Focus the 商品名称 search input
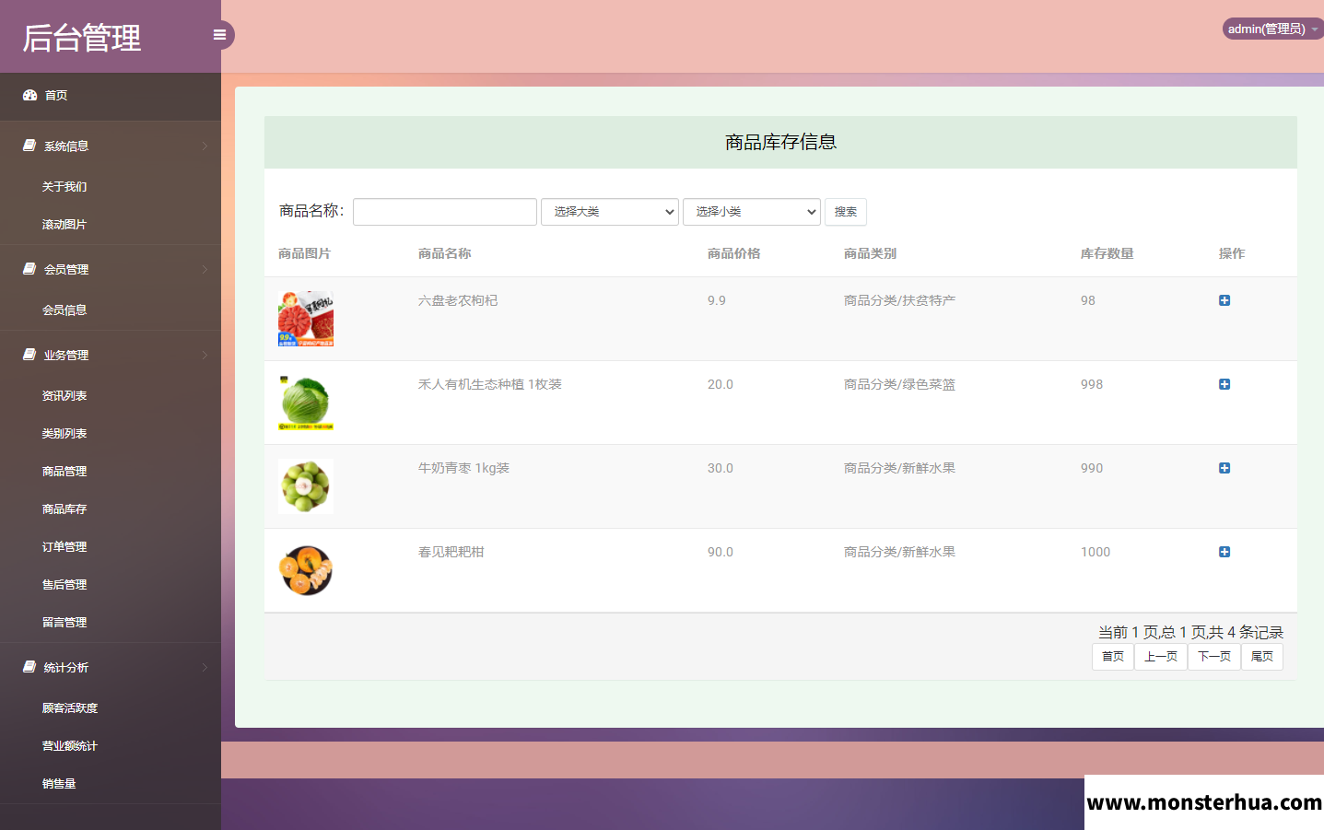Viewport: 1324px width, 830px height. (445, 212)
